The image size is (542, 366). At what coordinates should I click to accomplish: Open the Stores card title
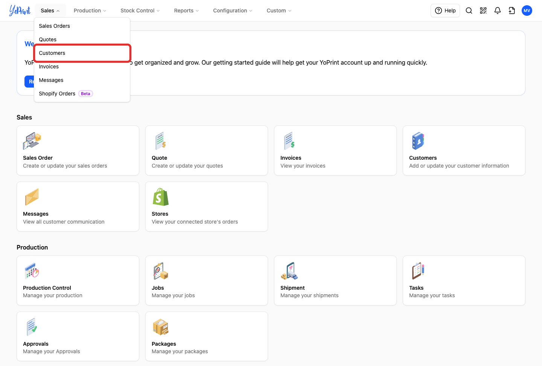tap(160, 214)
